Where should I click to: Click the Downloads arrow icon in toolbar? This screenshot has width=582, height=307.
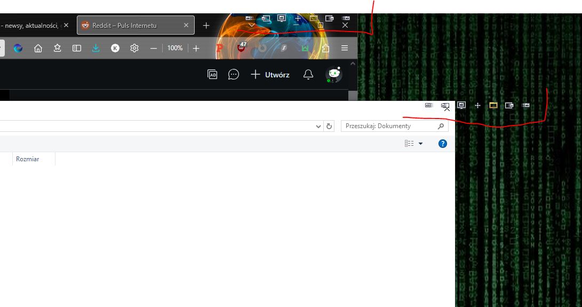tap(96, 48)
